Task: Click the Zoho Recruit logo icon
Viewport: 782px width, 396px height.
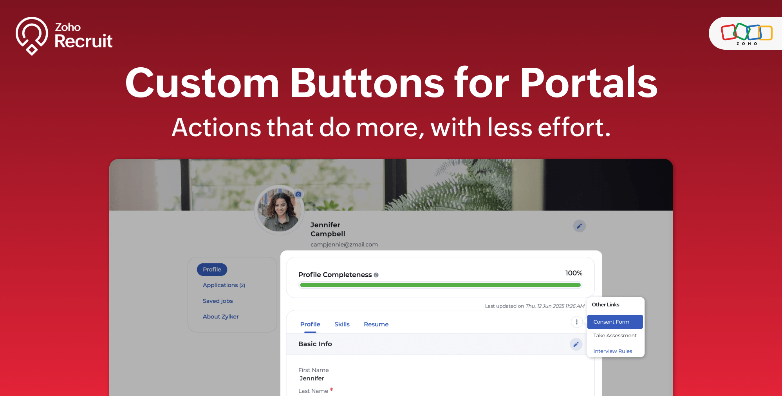Action: pos(32,36)
